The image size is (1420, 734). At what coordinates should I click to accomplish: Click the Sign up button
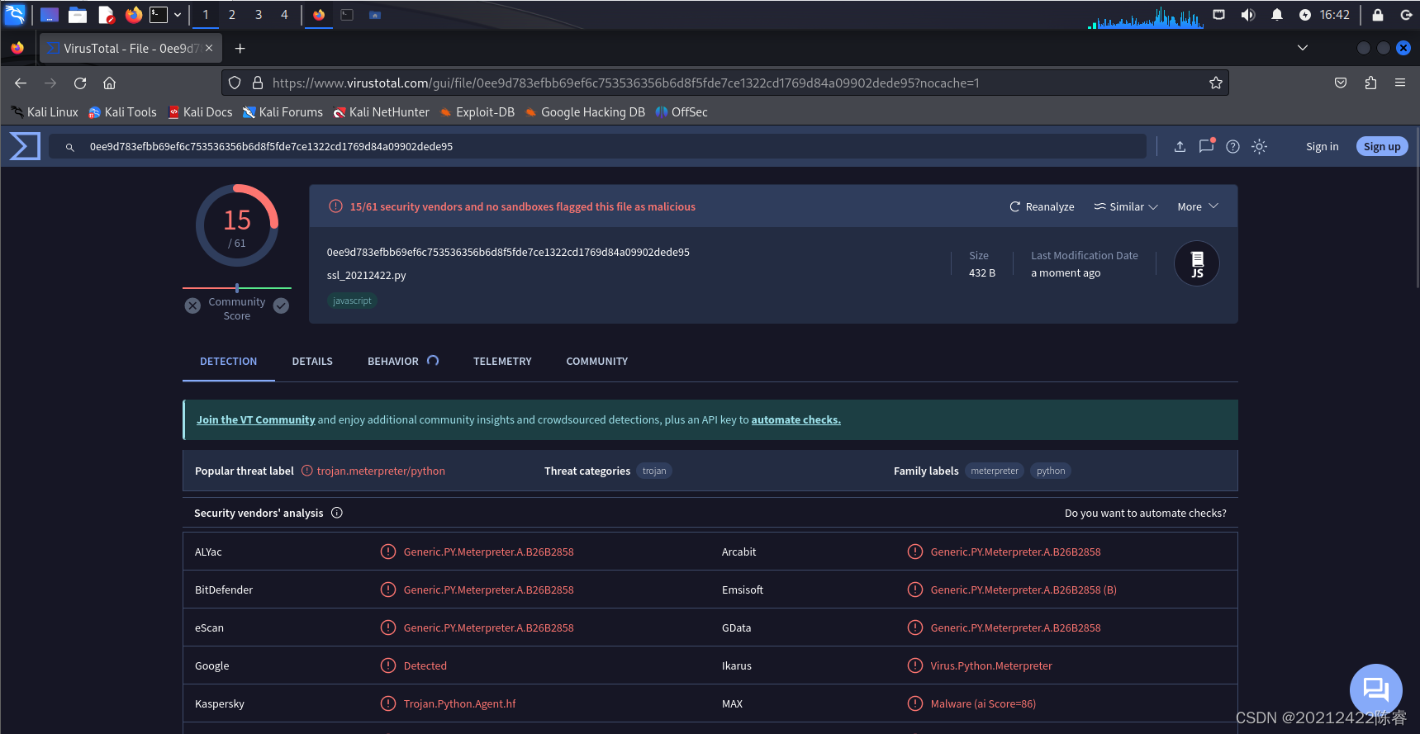[x=1382, y=146]
